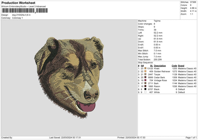Screen dimensions: 198x140
Task: Click the Production Worksheet title
Action: click(x=18, y=3)
